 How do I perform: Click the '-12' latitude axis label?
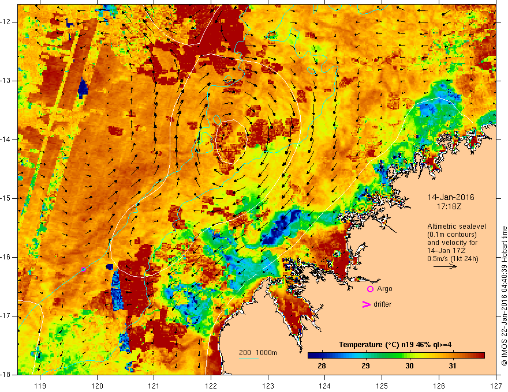[x=6, y=22]
